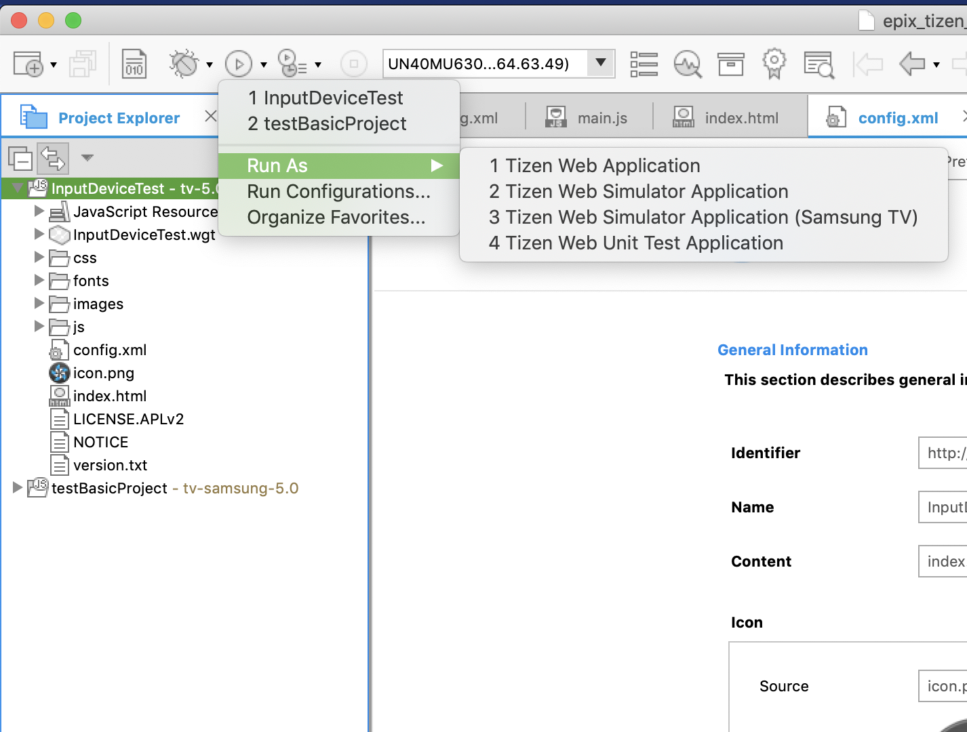Click the Run External Tools icon

(x=292, y=63)
